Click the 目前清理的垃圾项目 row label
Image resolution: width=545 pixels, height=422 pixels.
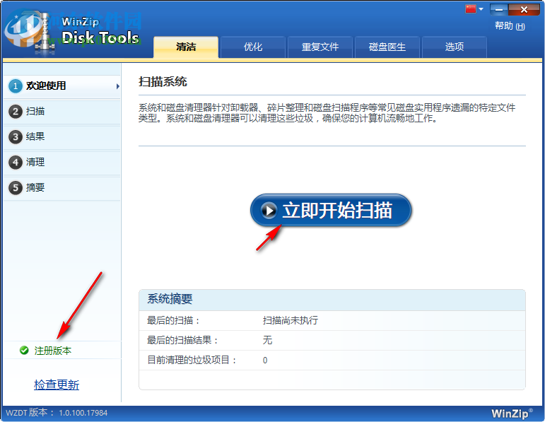click(x=192, y=360)
